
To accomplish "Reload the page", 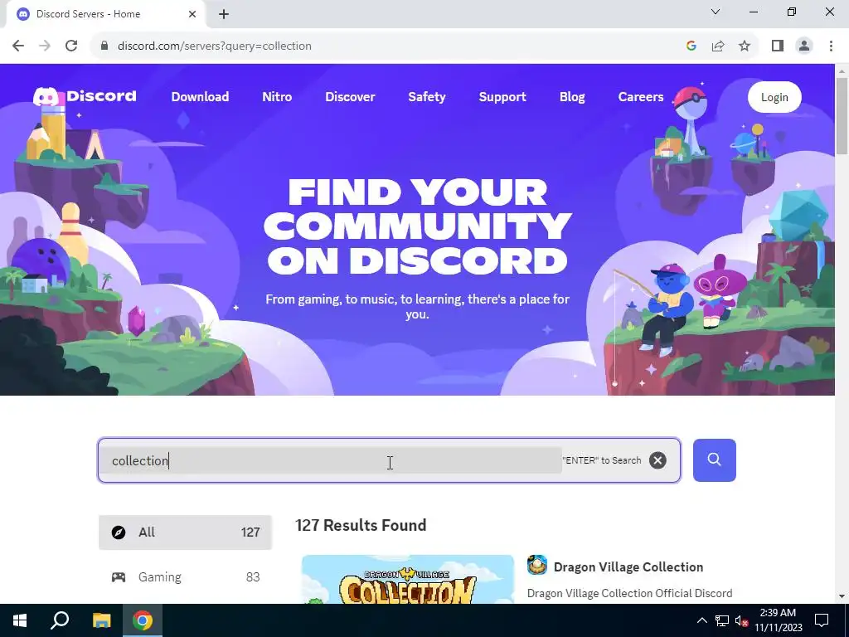I will click(x=71, y=46).
